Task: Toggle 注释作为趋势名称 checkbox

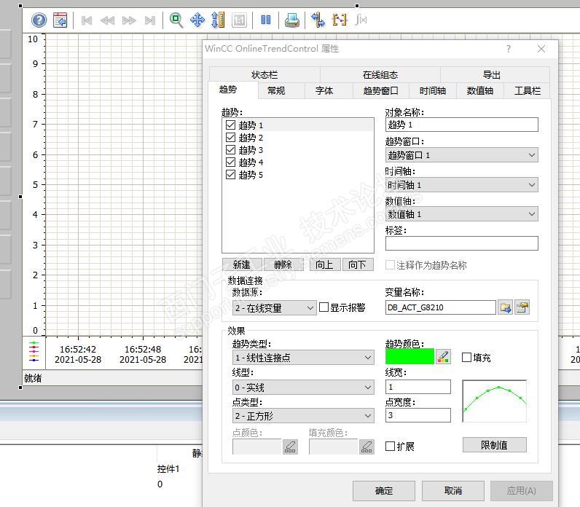Action: point(391,264)
